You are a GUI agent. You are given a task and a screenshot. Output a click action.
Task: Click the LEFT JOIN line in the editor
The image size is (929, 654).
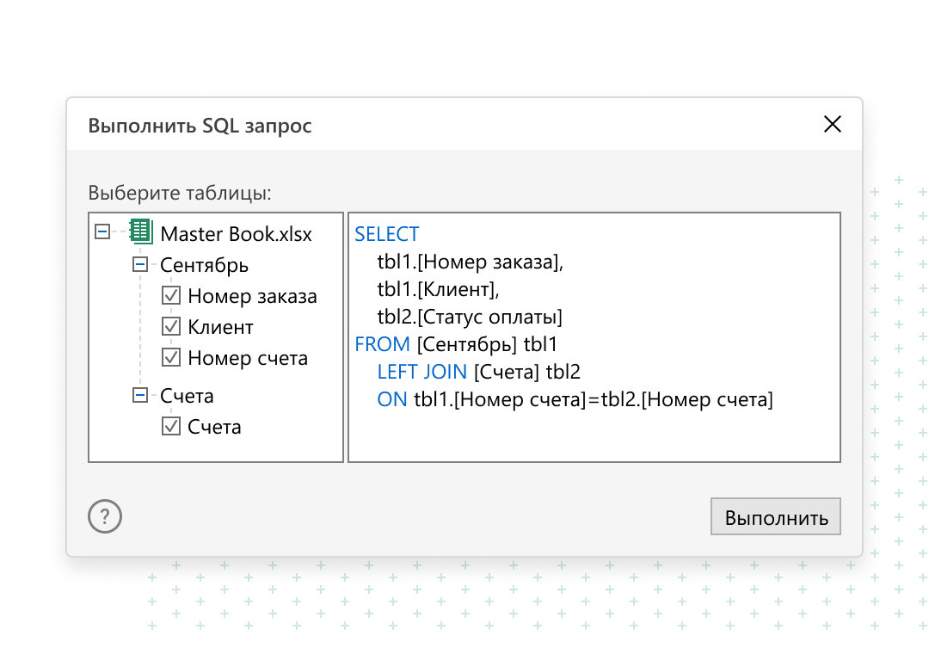click(x=422, y=371)
